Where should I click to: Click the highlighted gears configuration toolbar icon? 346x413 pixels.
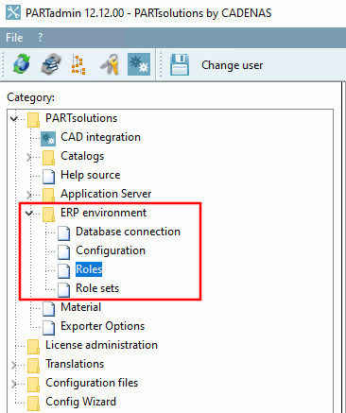[139, 64]
